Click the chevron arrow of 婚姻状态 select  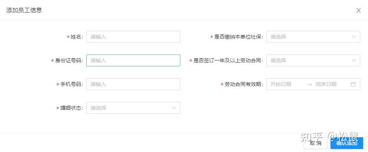[174, 108]
